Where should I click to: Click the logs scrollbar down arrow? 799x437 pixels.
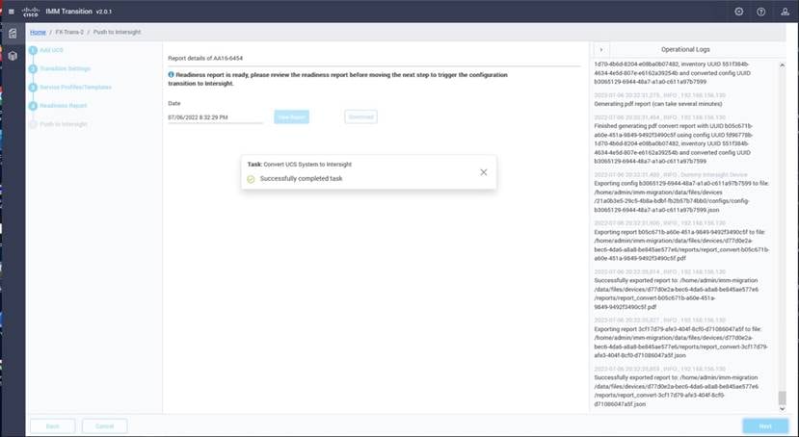coord(783,408)
